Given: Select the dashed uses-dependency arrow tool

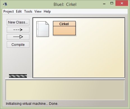Looking at the screenshot, I should point(18,30).
